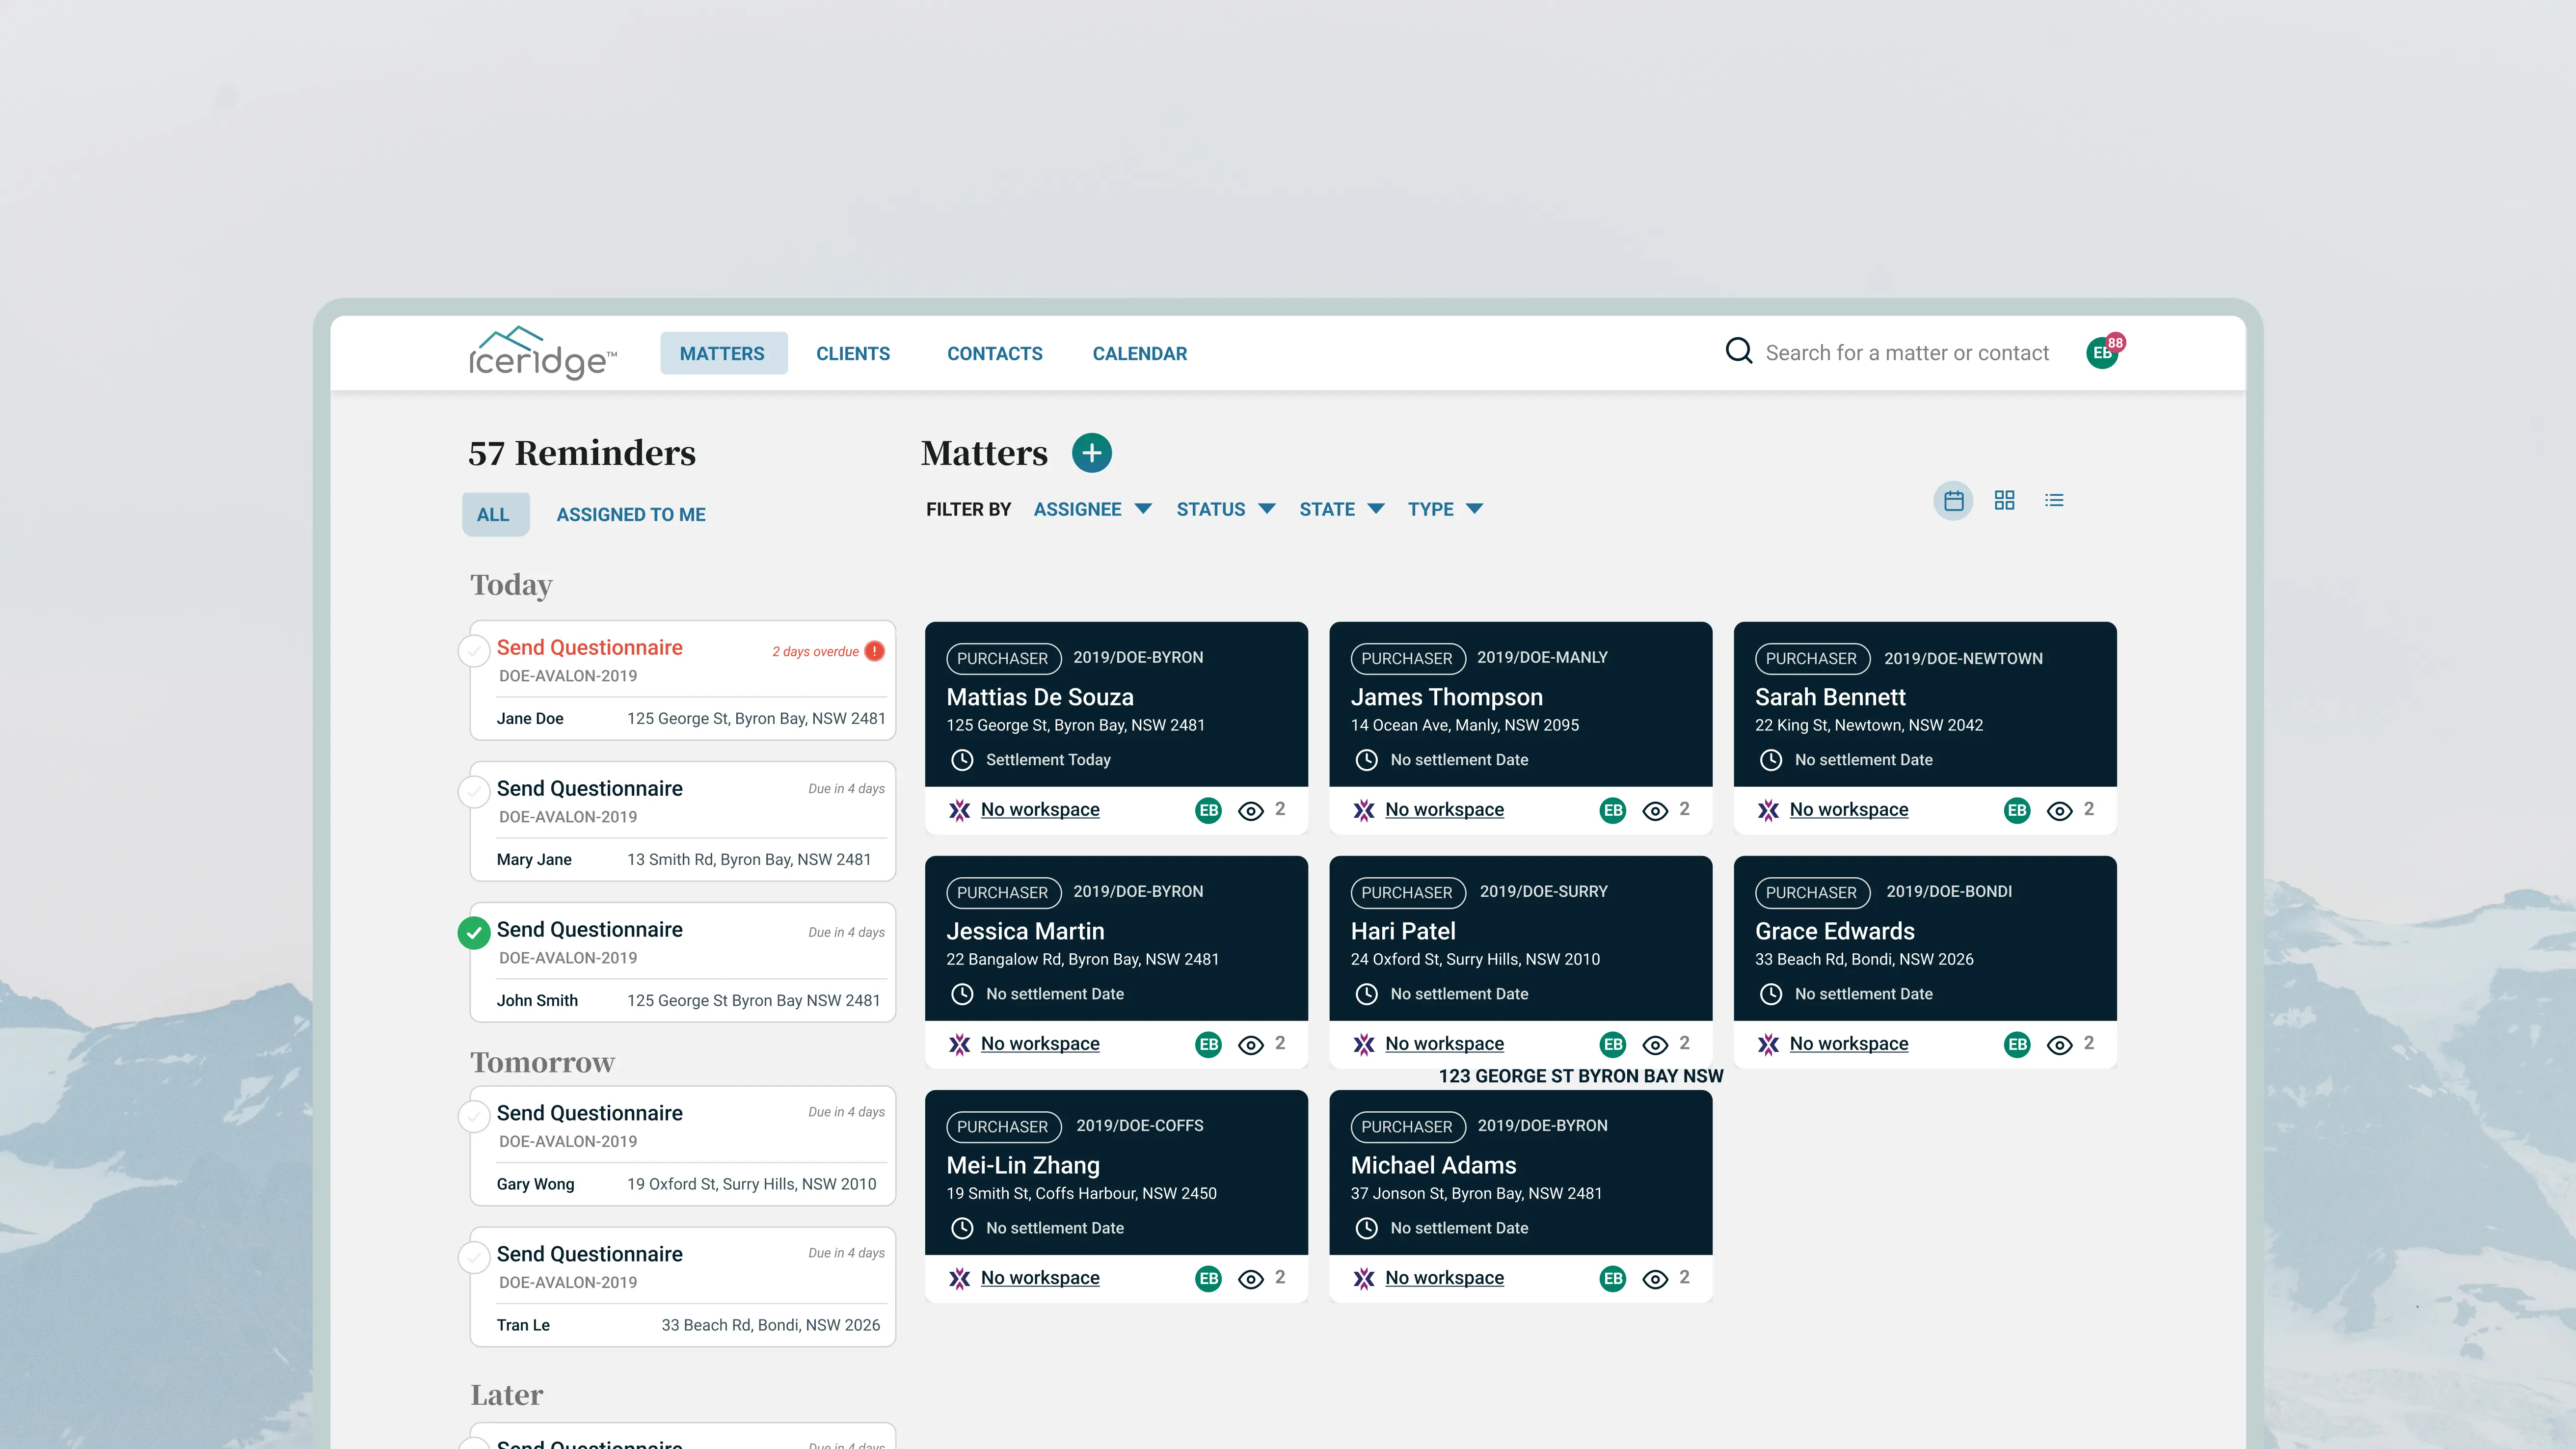Click EB assignee badge on Jessica Martin card
The image size is (2576, 1449).
click(1208, 1044)
